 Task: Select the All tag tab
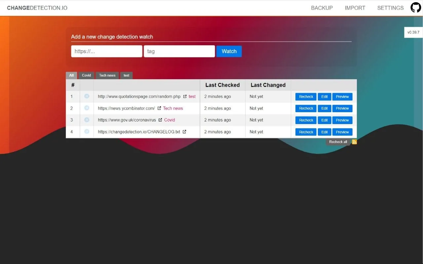point(71,76)
